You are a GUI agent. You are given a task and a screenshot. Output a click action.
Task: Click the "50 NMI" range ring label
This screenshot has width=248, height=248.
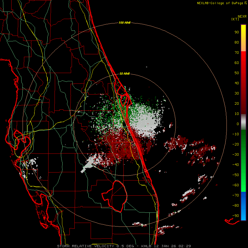point(125,74)
